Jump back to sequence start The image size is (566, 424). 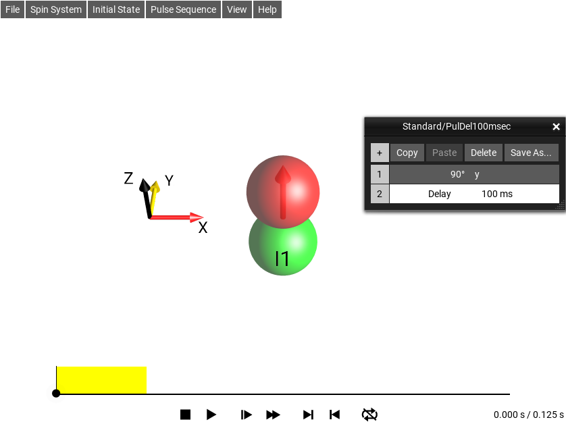tap(334, 415)
